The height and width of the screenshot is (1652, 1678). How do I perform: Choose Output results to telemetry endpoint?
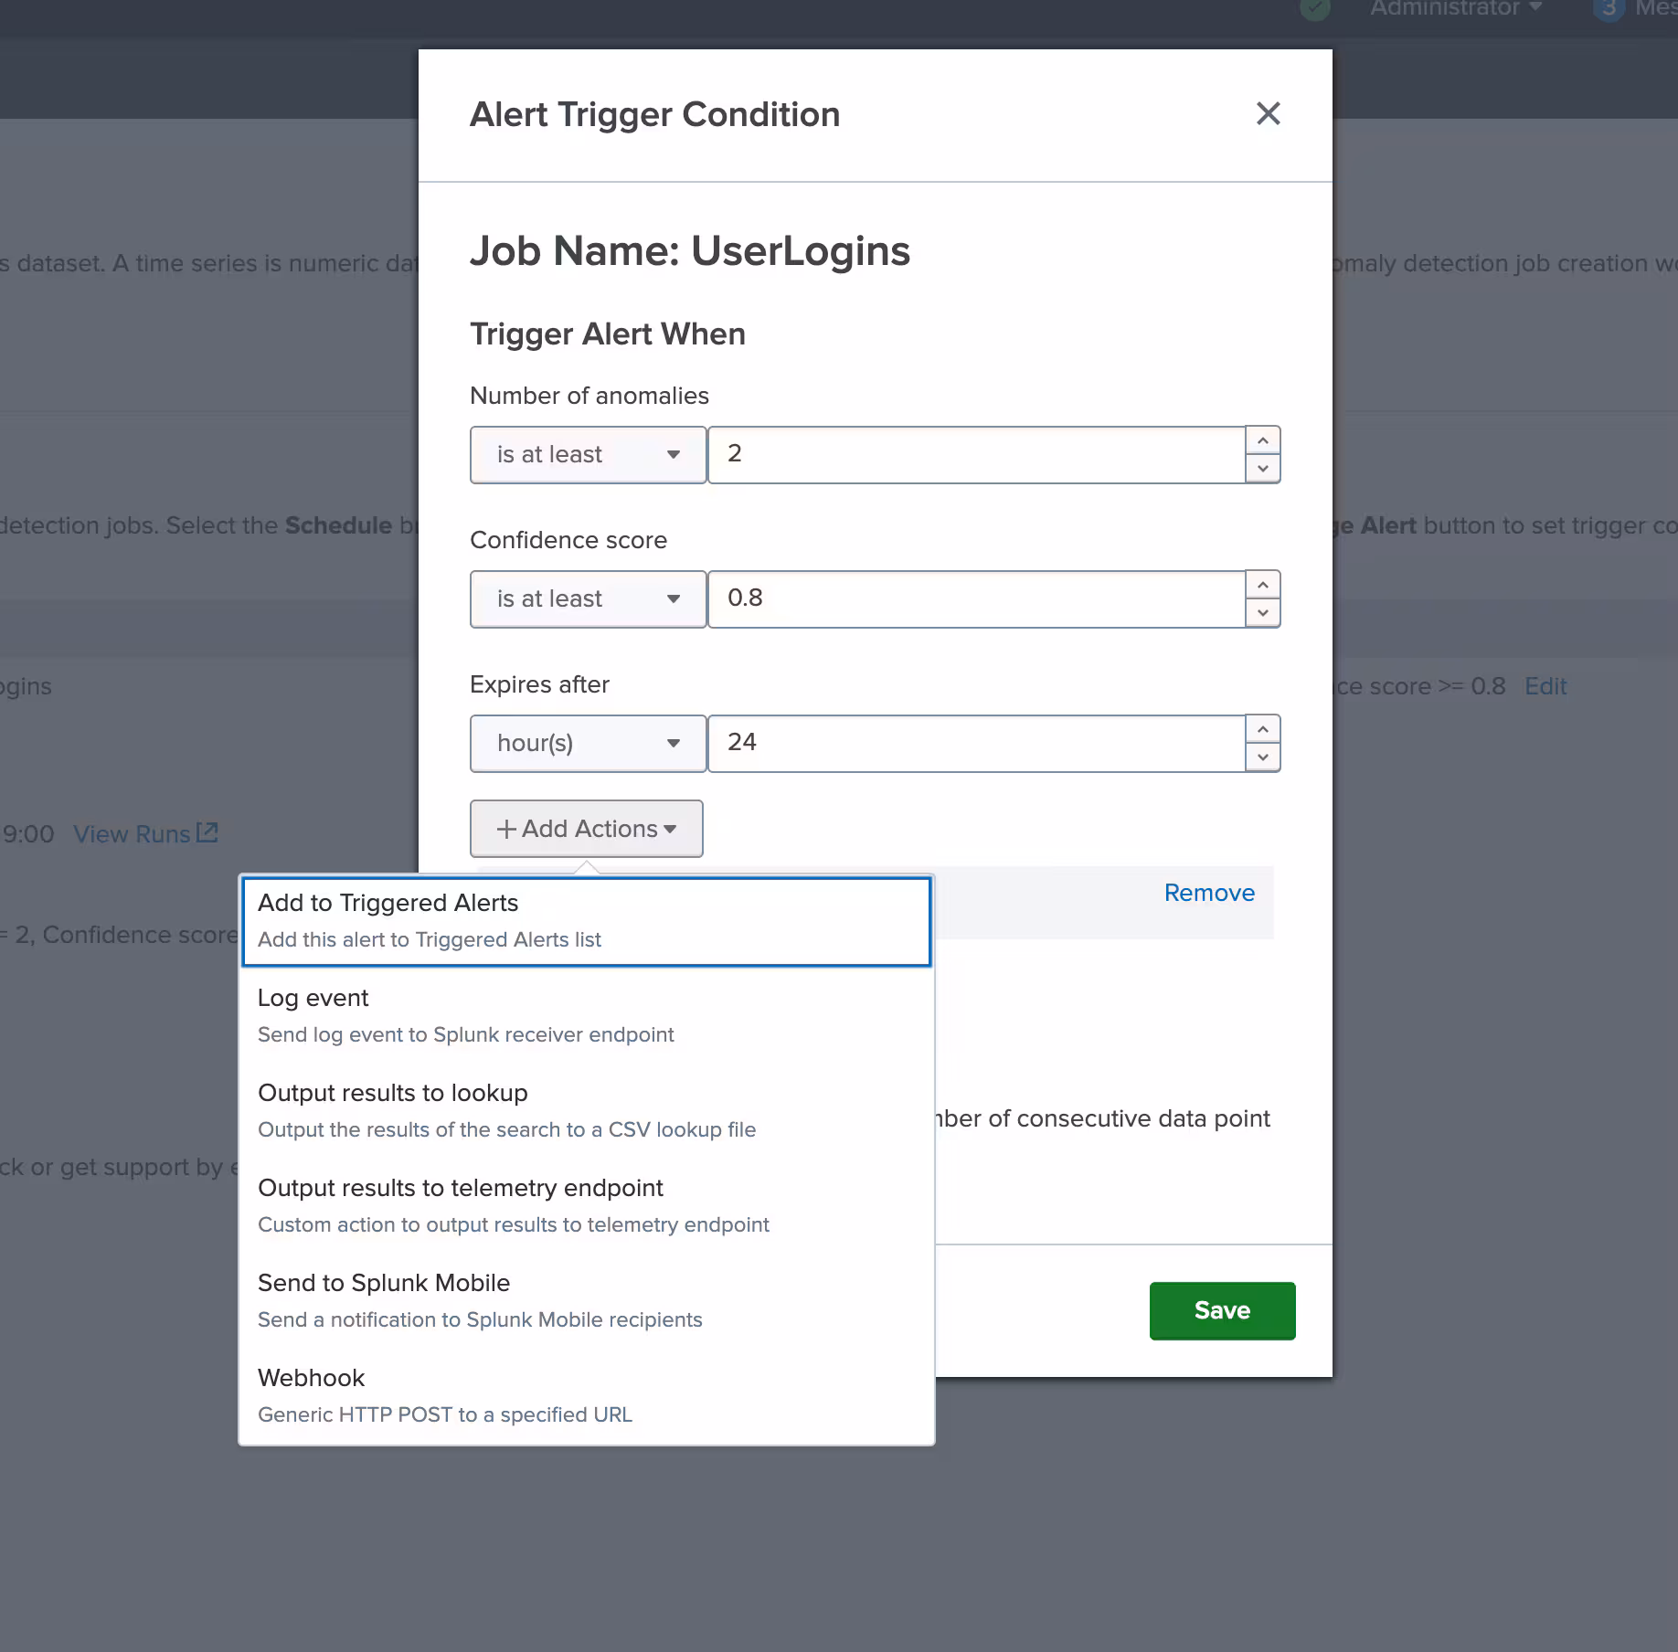[587, 1206]
